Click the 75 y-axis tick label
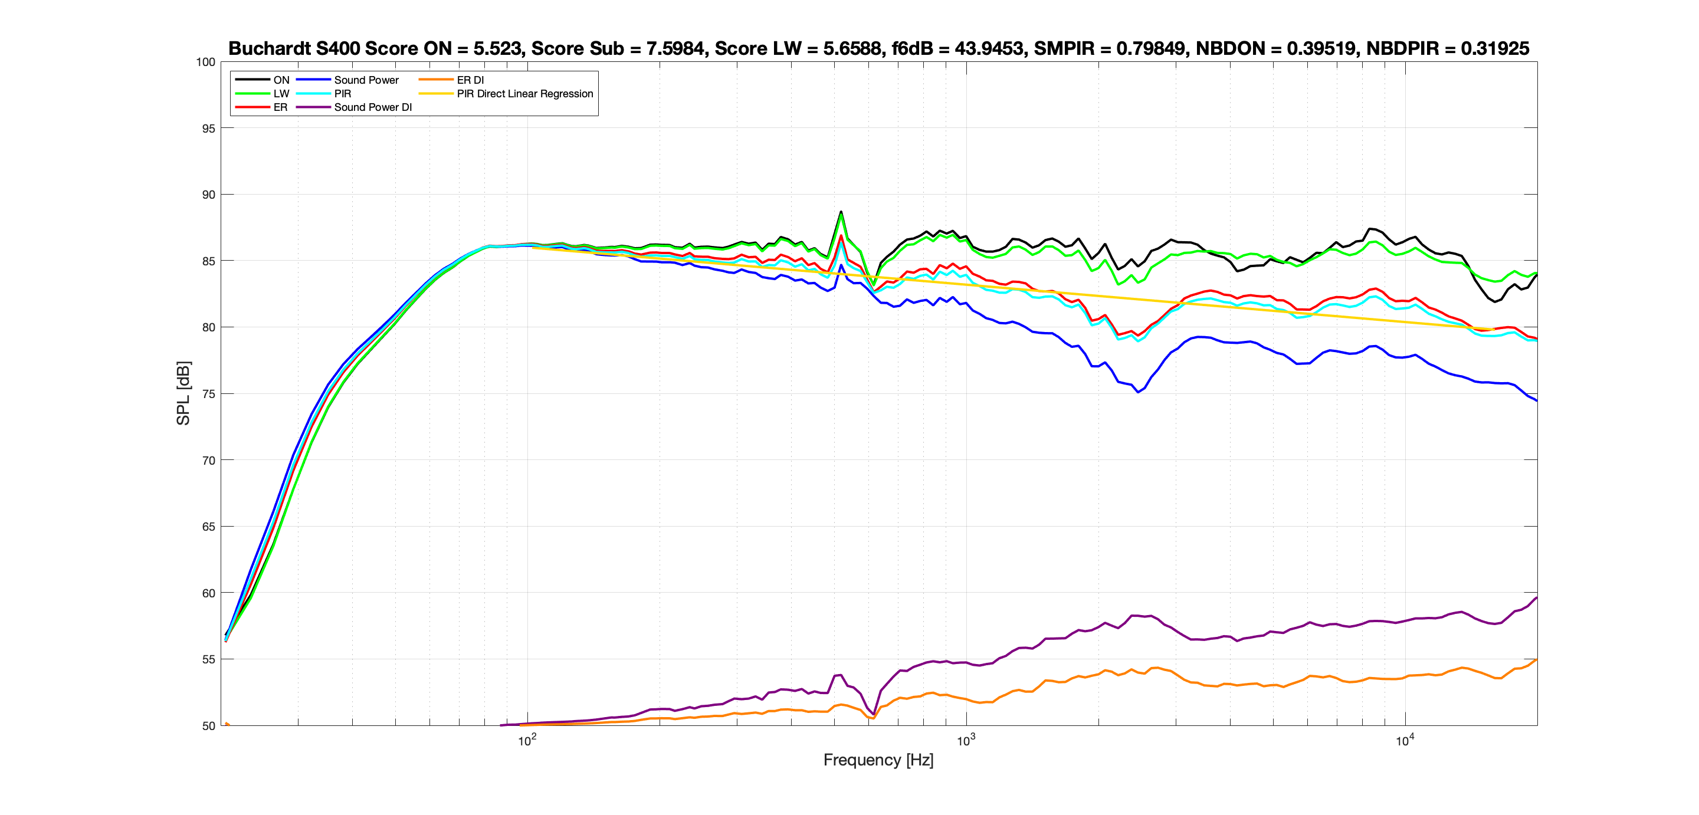Image resolution: width=1699 pixels, height=815 pixels. pyautogui.click(x=208, y=394)
